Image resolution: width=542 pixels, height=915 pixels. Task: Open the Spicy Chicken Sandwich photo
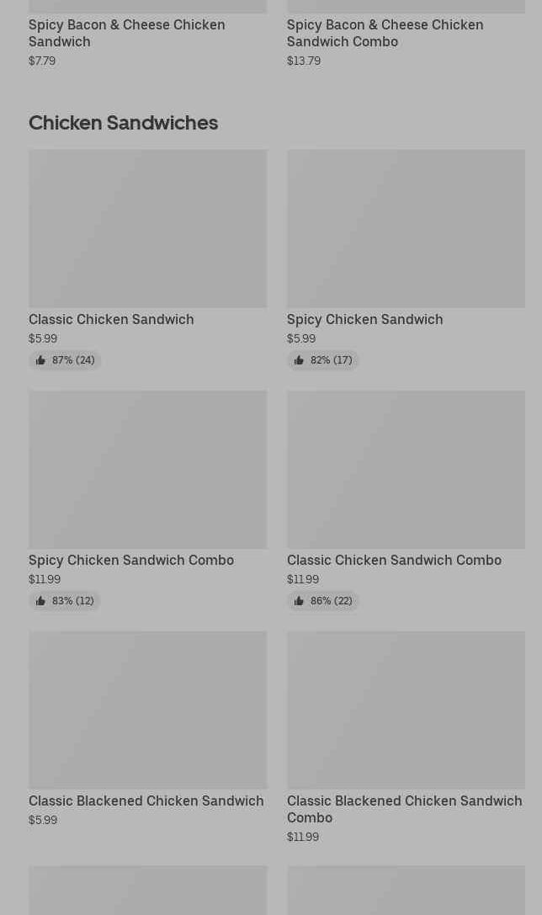point(406,228)
